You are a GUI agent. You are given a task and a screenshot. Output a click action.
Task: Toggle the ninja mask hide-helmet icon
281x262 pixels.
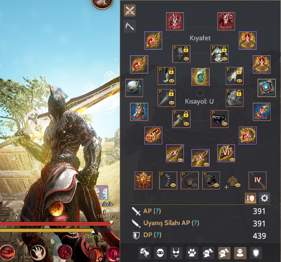click(x=160, y=253)
